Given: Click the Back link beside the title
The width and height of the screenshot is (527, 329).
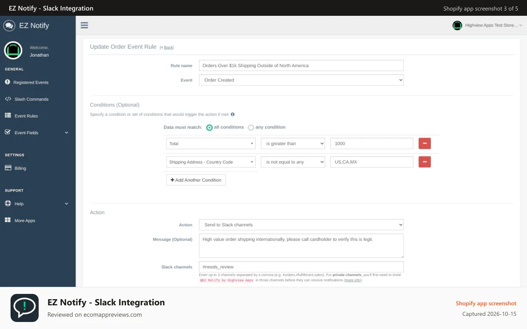Looking at the screenshot, I should click(169, 47).
